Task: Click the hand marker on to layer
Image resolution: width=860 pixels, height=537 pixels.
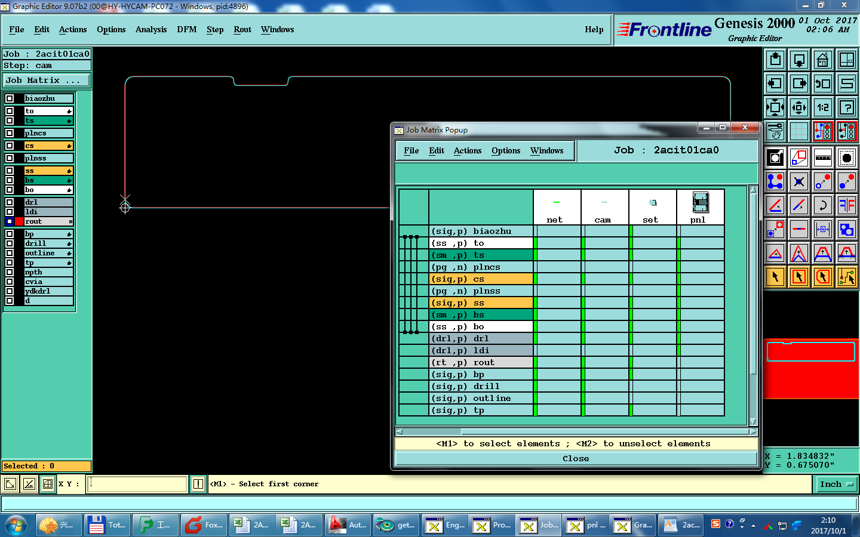Action: point(69,111)
